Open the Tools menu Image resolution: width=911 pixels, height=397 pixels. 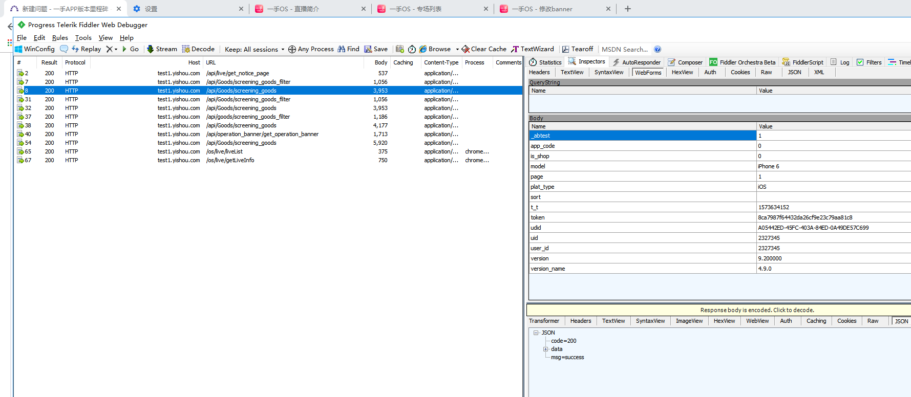pos(83,38)
